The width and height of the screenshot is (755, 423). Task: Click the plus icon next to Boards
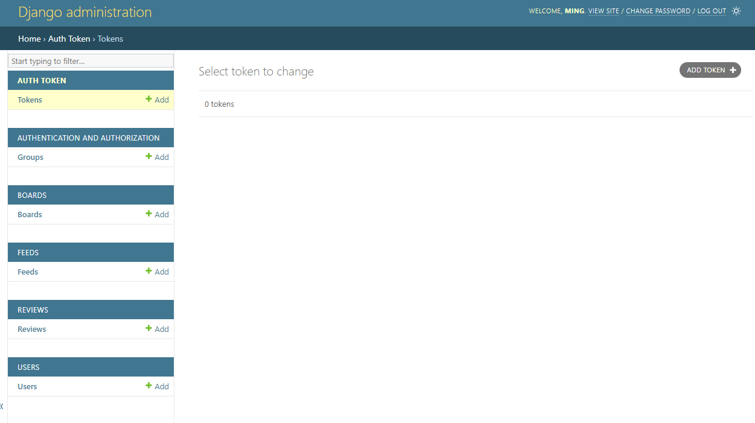coord(148,214)
